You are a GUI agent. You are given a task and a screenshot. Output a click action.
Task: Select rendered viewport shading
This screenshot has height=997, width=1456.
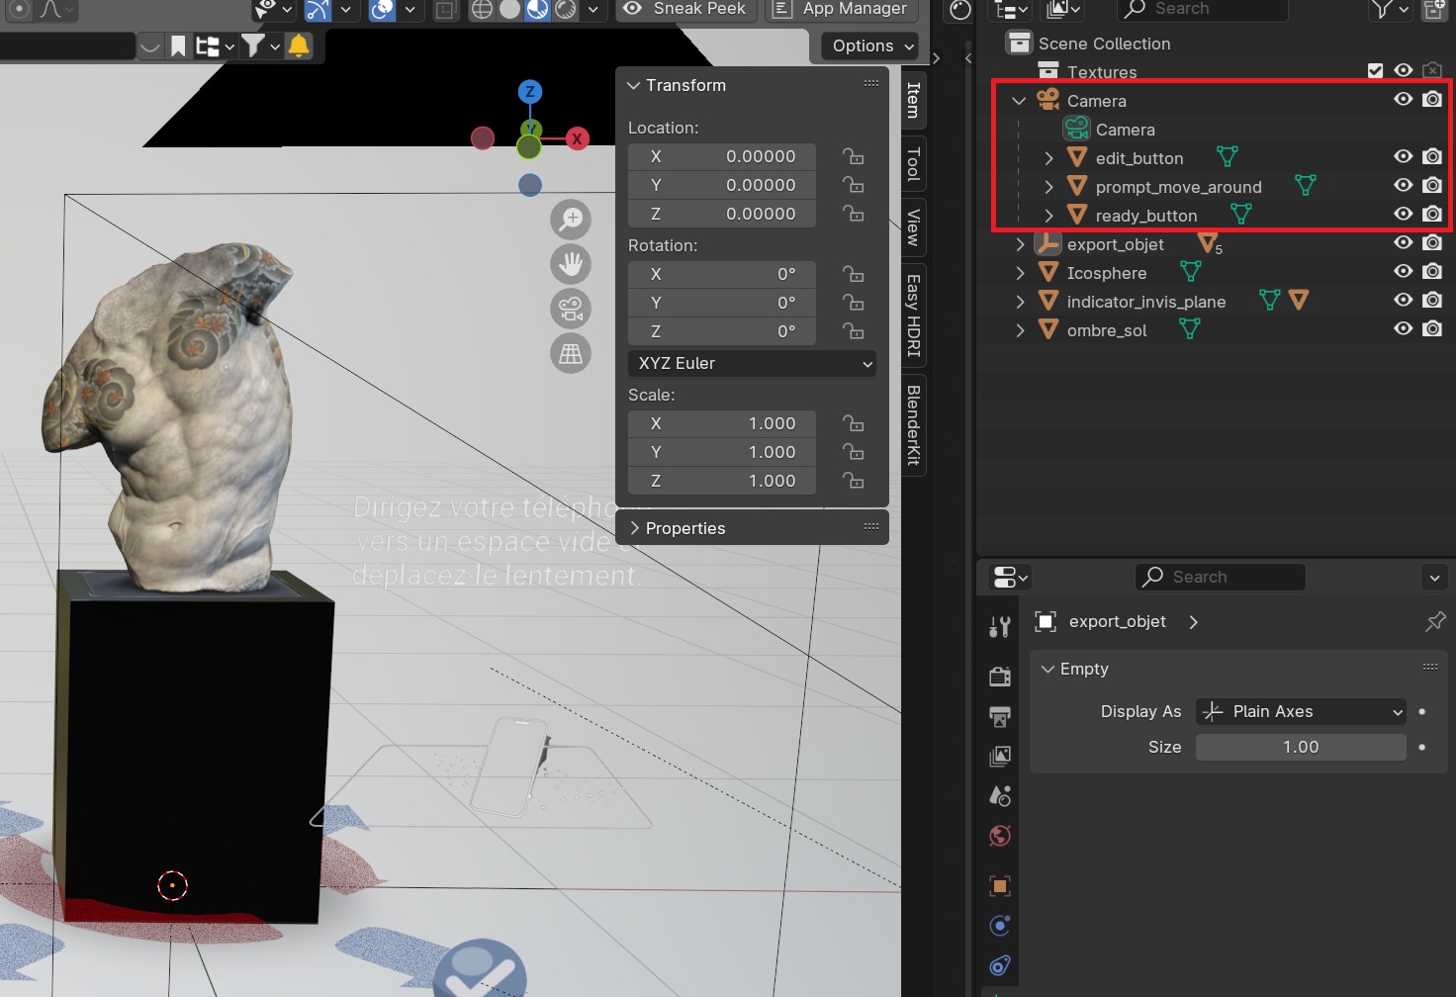coord(565,10)
